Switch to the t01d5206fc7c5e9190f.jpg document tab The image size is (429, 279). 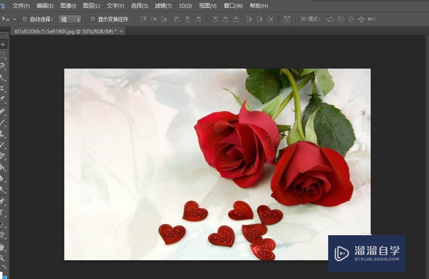click(65, 31)
